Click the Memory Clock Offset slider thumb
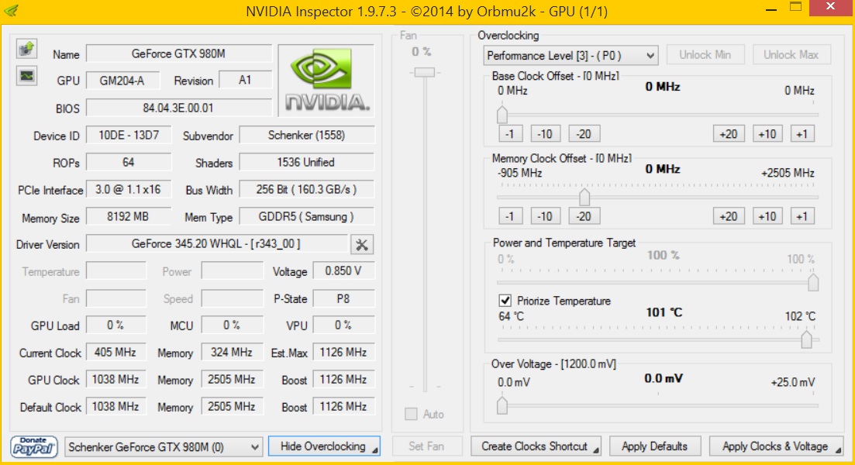This screenshot has width=855, height=465. click(584, 196)
